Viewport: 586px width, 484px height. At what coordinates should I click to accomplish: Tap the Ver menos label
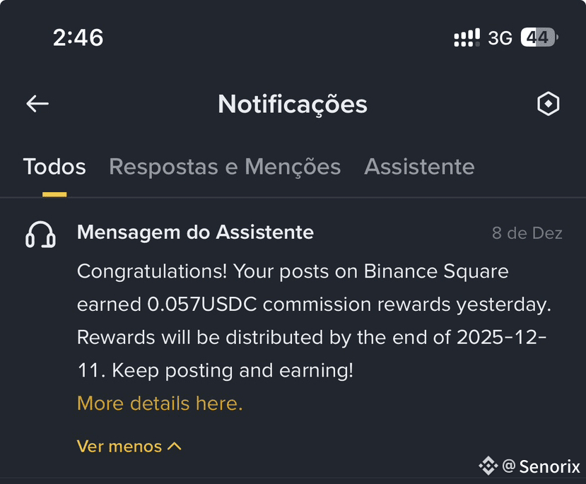[x=119, y=447]
